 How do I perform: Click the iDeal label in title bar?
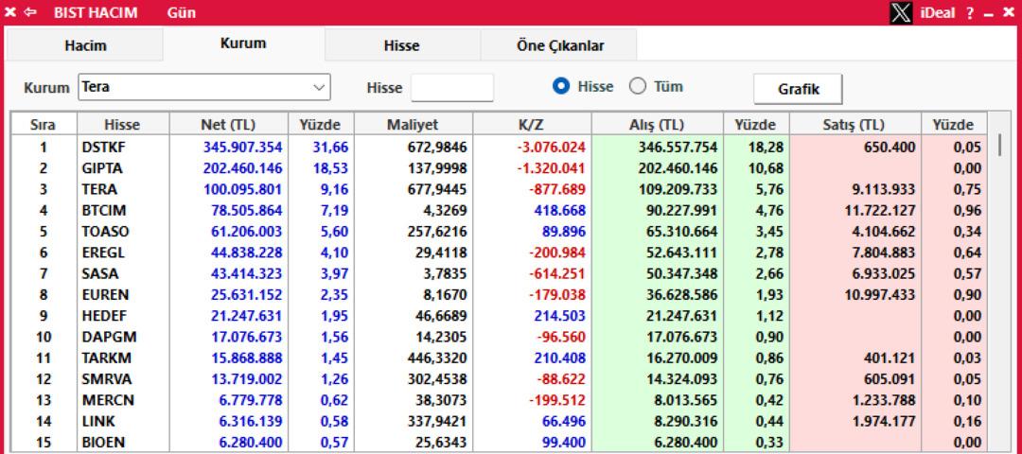[940, 13]
